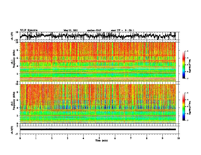Click the "-7" tick of ch.1 colorbar
Viewport: 201px width, 155px height.
coord(187,79)
